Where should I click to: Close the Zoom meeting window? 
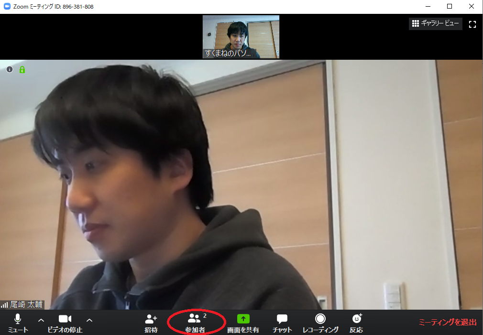(472, 7)
